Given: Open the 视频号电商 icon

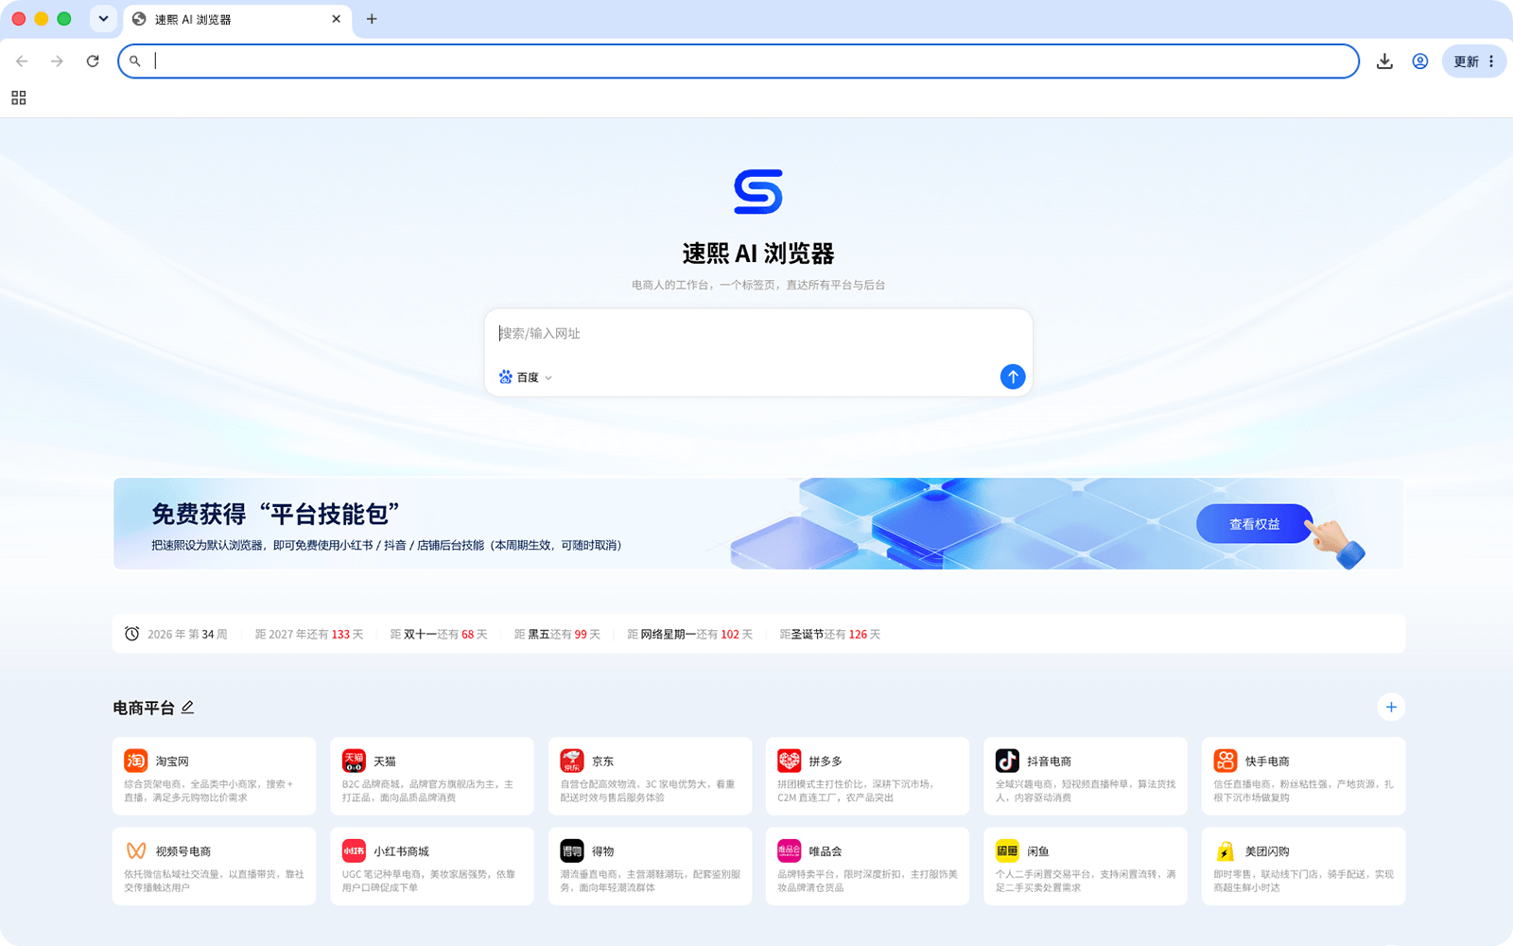Looking at the screenshot, I should pos(135,850).
